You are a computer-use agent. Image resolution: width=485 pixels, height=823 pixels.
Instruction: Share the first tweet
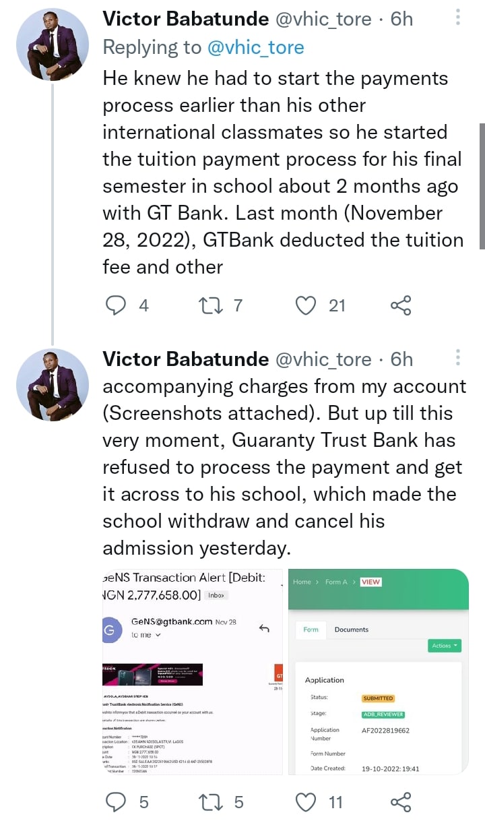click(x=401, y=306)
